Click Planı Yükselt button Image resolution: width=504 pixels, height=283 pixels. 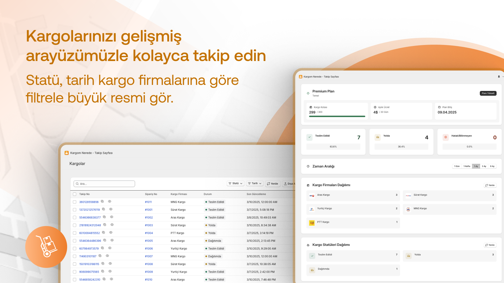488,93
